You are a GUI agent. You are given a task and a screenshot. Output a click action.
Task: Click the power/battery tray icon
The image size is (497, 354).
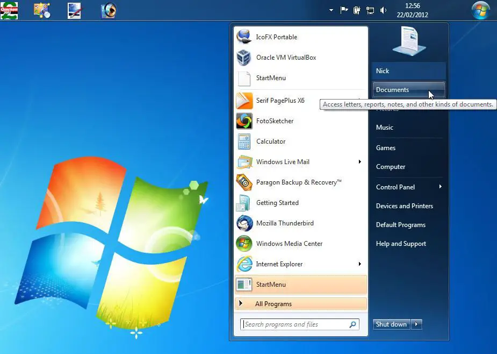pyautogui.click(x=357, y=10)
